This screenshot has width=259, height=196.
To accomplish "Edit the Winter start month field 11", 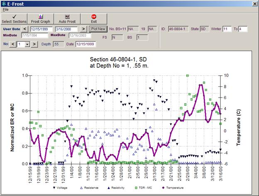I will [x=227, y=29].
